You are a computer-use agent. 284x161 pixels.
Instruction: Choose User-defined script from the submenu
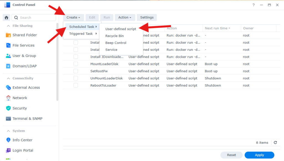(x=121, y=29)
